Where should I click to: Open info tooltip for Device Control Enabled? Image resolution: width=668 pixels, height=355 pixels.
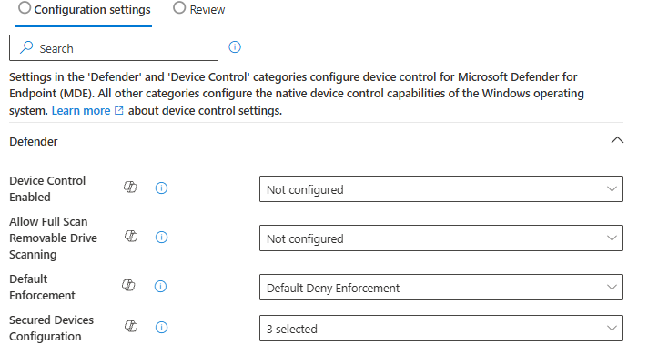[161, 188]
